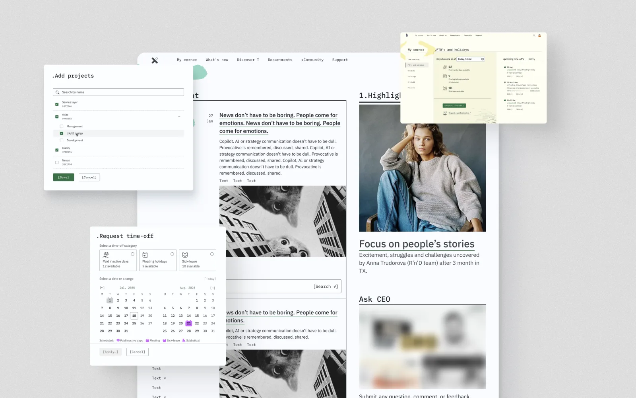636x398 pixels.
Task: Uncheck the Service layer project checkbox
Action: [57, 104]
